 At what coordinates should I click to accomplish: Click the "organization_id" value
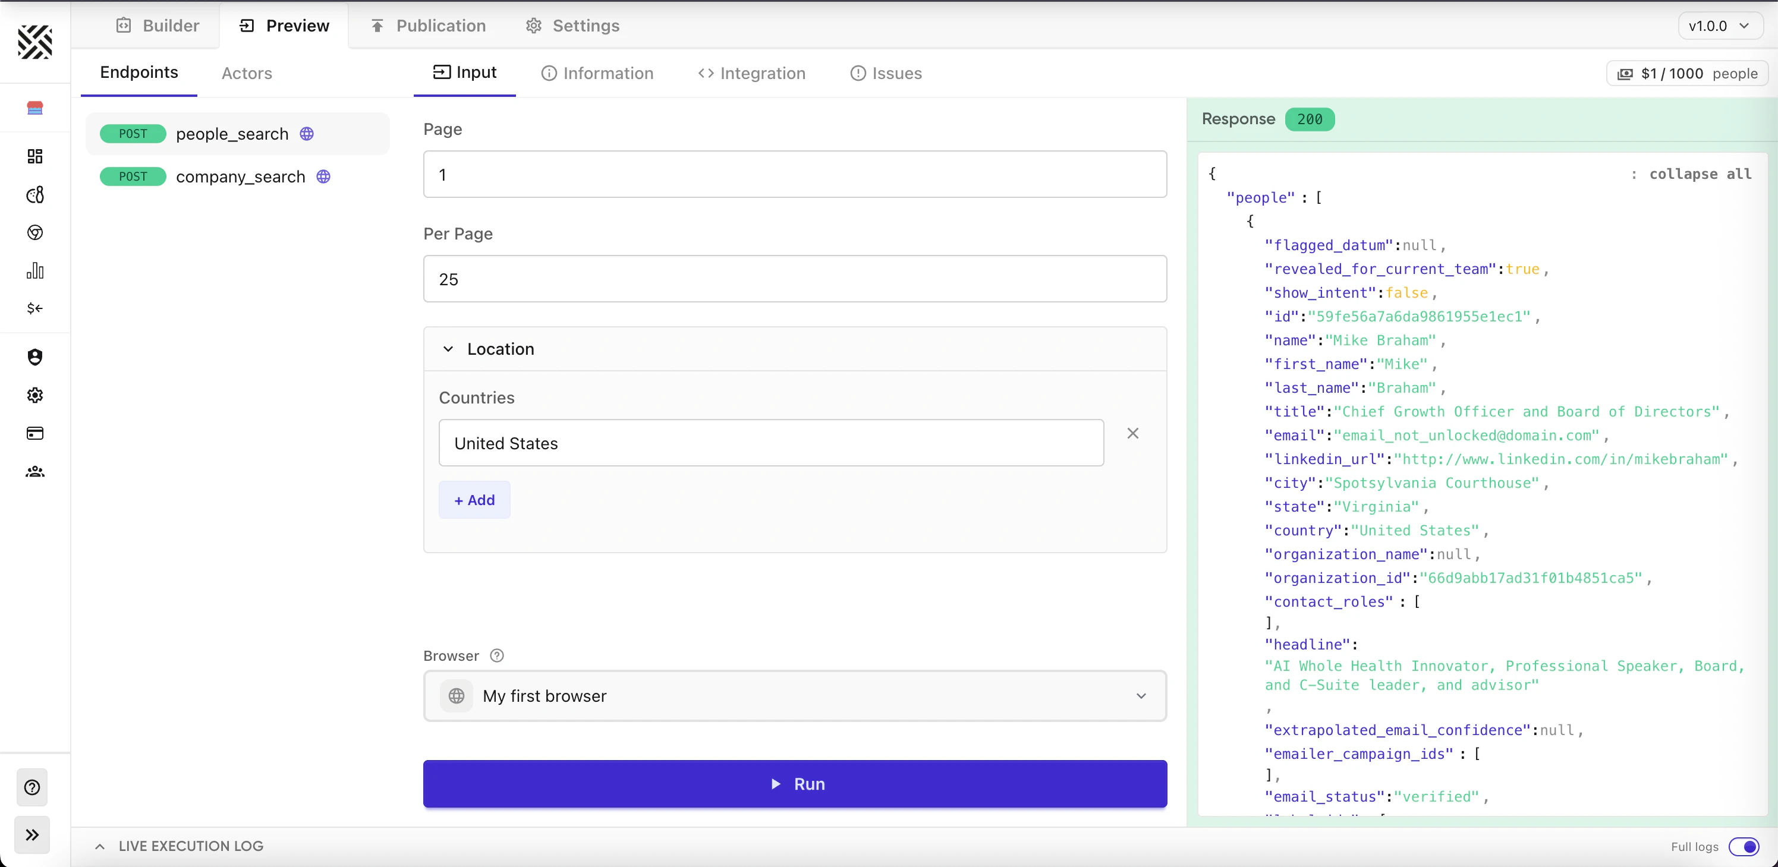[x=1530, y=578]
